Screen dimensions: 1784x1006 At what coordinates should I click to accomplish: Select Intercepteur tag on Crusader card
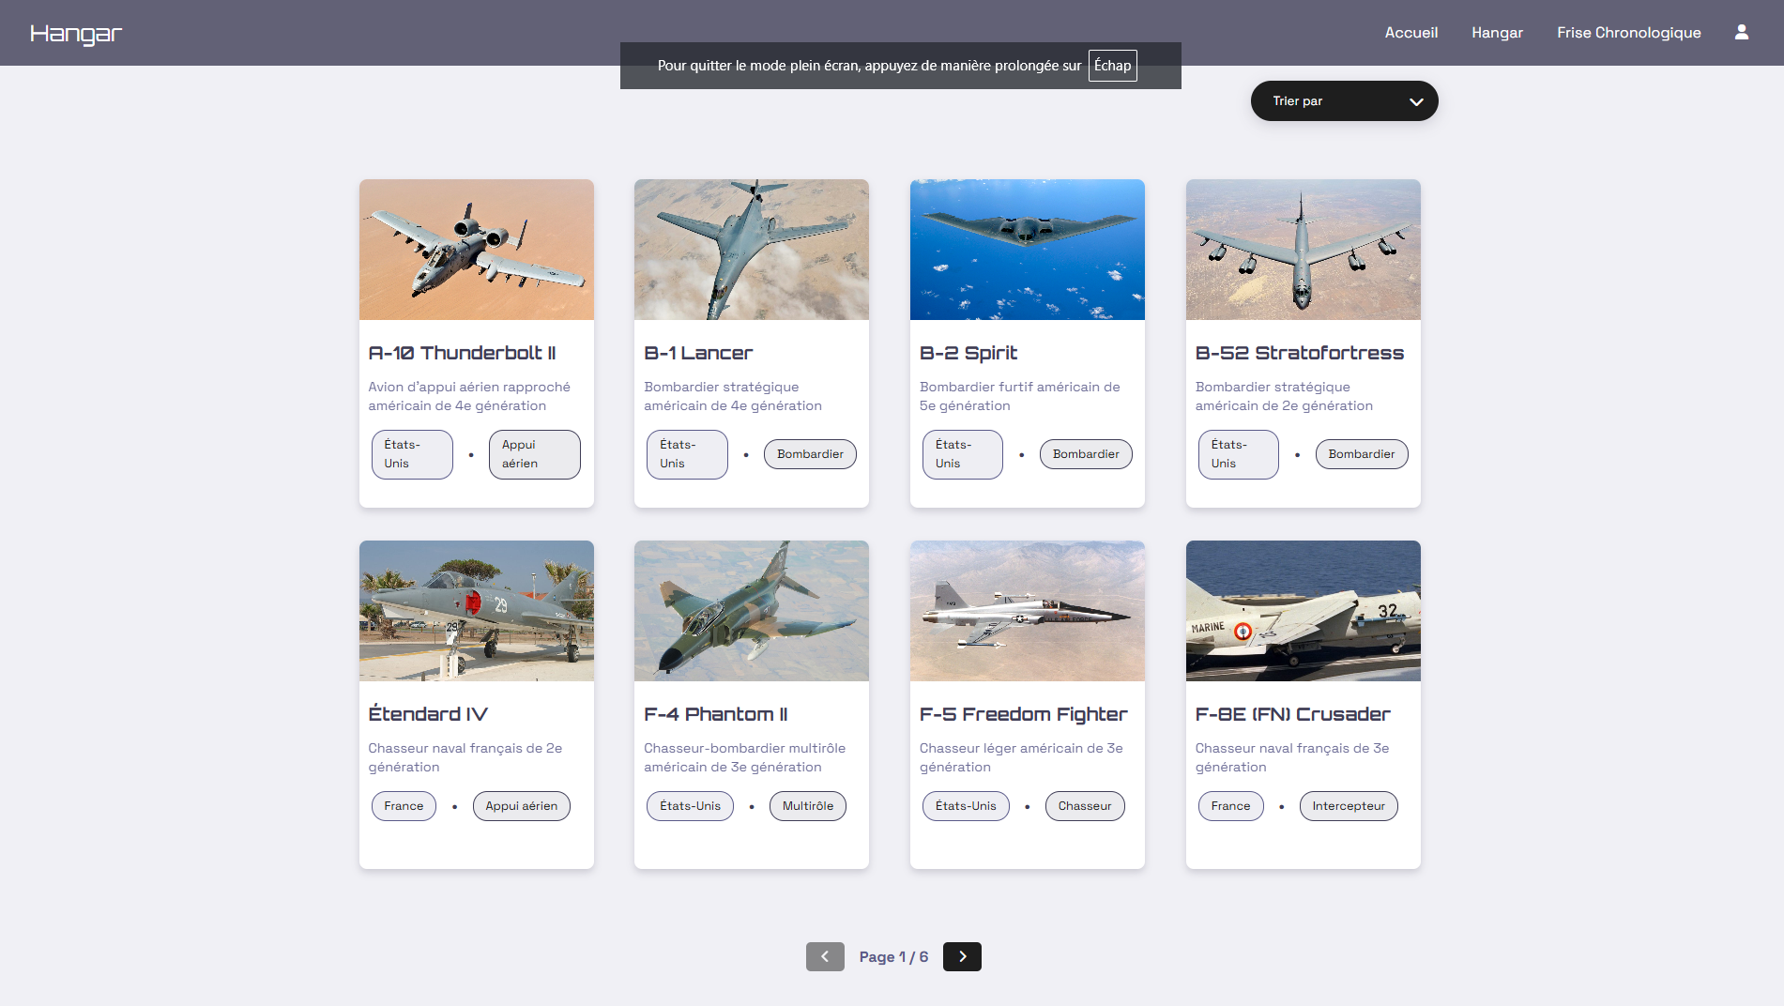coord(1348,806)
